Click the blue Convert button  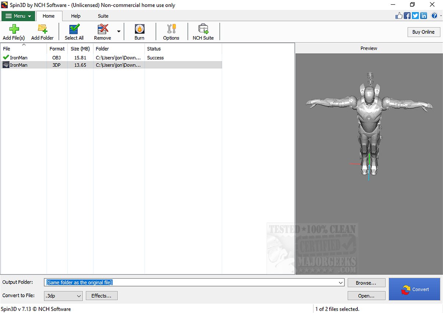pos(414,289)
